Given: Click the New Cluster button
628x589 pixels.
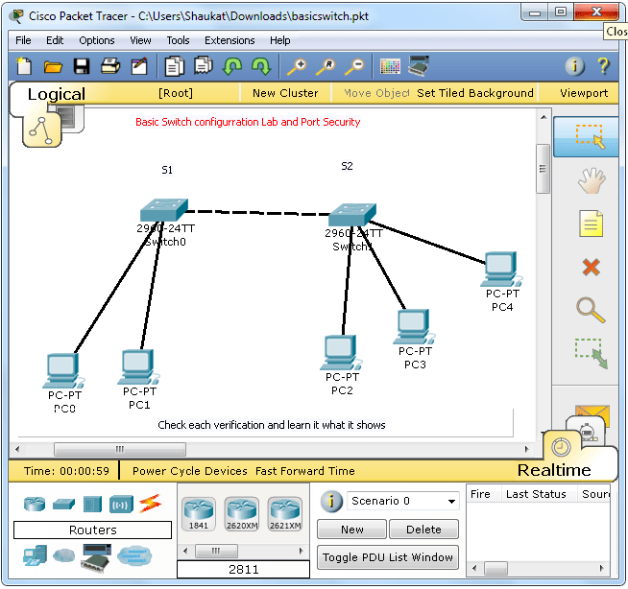Looking at the screenshot, I should coord(285,93).
